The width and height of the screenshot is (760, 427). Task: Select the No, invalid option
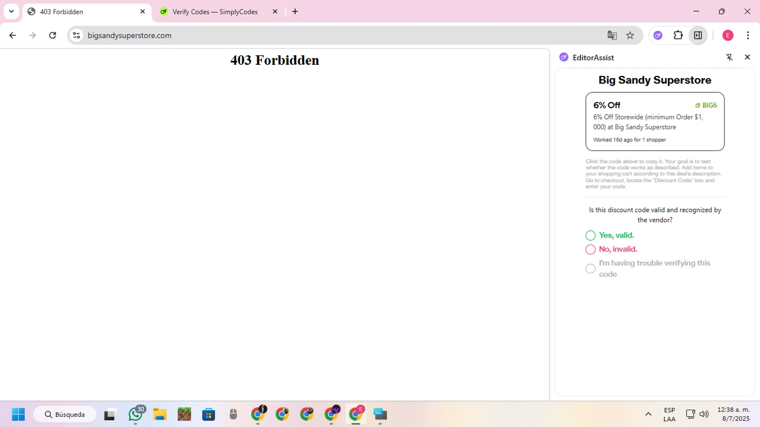coord(590,249)
